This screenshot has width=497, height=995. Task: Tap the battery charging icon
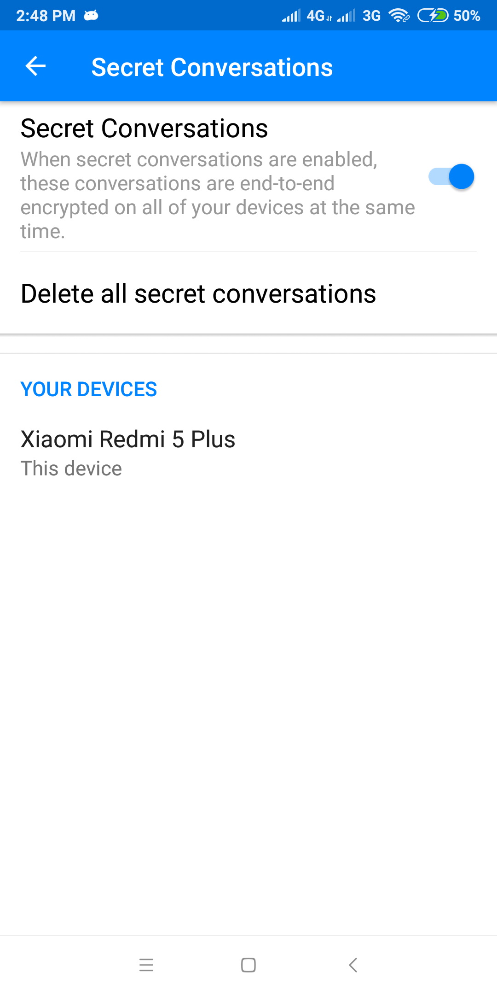pos(433,16)
